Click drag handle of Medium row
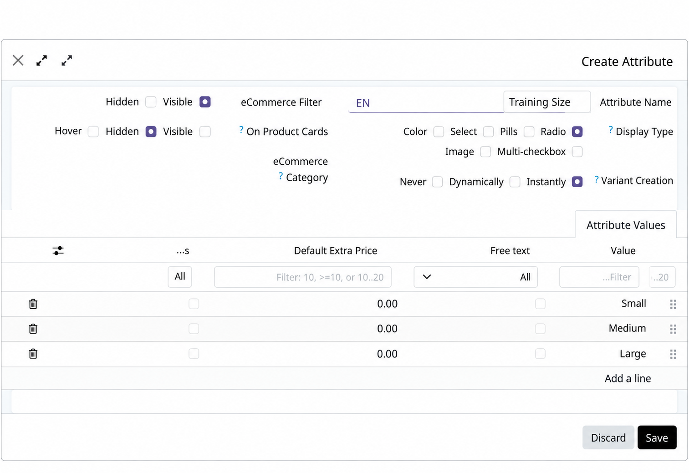Screen dimensions: 689x473 [673, 329]
